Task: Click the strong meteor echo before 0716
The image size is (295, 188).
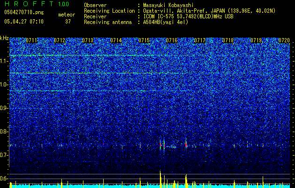Action: (x=160, y=145)
